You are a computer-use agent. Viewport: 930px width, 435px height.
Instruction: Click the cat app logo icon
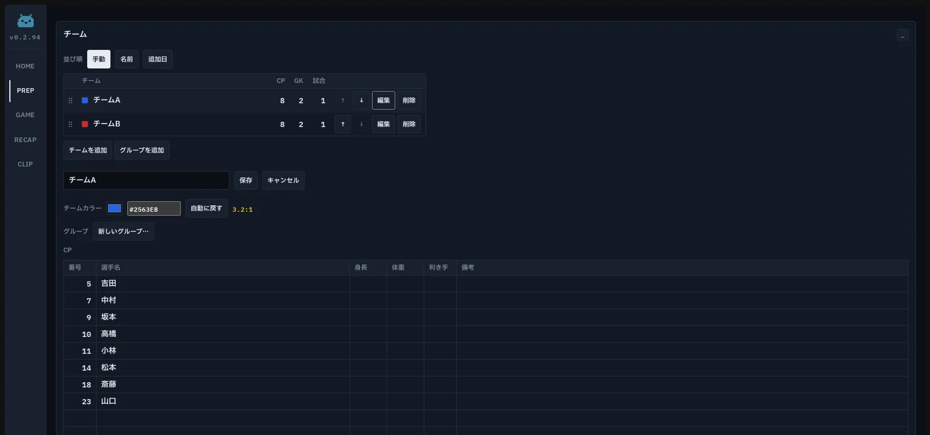25,21
